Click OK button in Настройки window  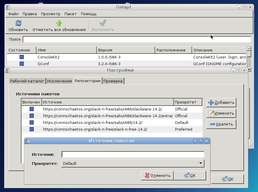228,179
